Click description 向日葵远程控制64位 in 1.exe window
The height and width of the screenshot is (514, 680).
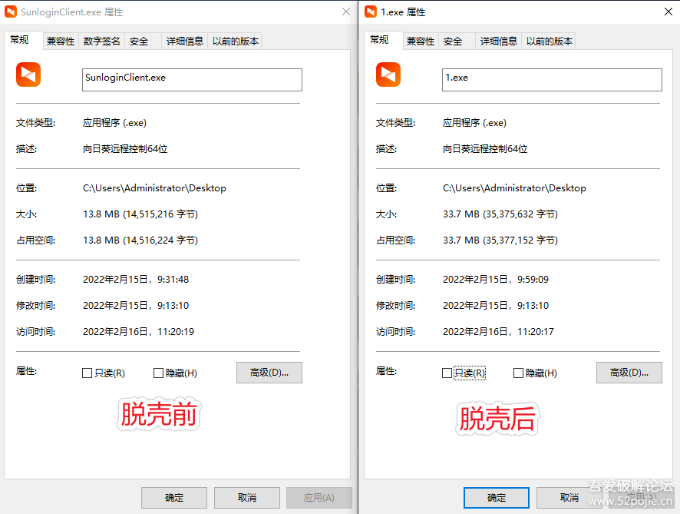point(485,149)
